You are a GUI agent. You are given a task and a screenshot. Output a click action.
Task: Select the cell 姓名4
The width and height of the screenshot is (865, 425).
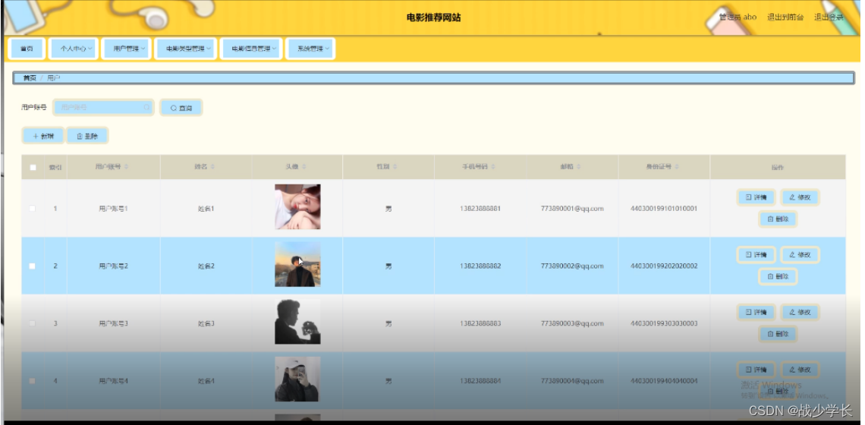pyautogui.click(x=206, y=381)
